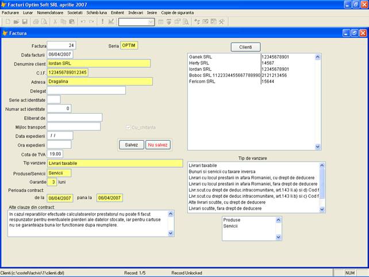The image size is (369, 277).
Task: Choose Servicii in the bottom product list
Action: click(x=231, y=226)
